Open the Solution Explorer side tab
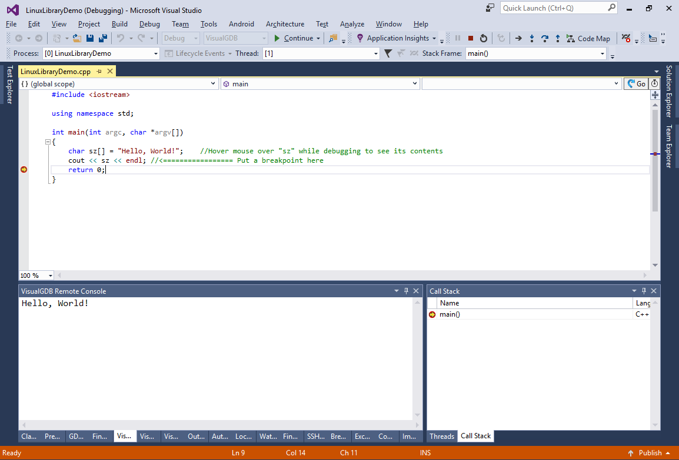679x460 pixels. pyautogui.click(x=669, y=91)
